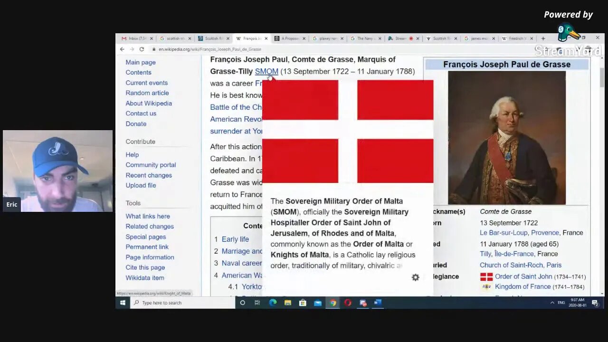Screen dimensions: 608x342
Task: Open Main page in sidebar
Action: point(141,62)
